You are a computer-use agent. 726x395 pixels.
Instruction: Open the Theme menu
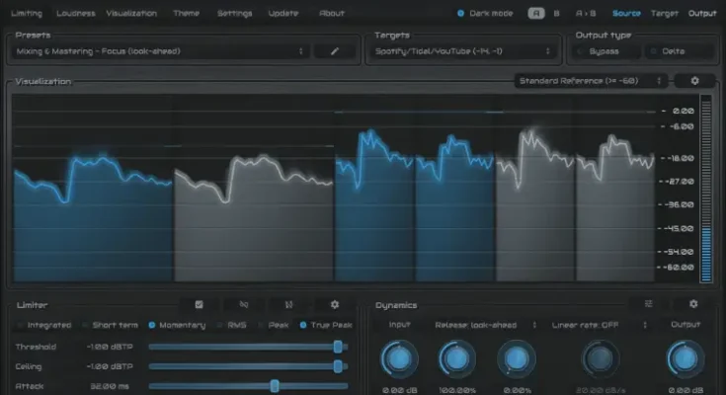tap(186, 14)
